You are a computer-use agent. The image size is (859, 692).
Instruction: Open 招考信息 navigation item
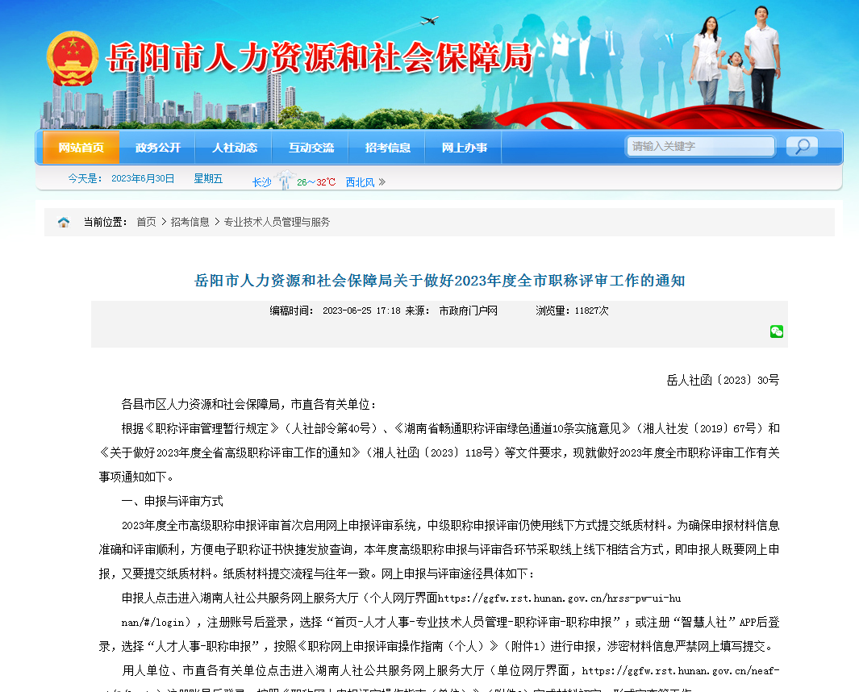(x=388, y=148)
